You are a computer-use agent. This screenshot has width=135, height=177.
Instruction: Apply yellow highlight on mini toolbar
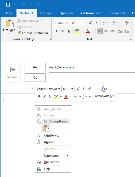[56, 96]
